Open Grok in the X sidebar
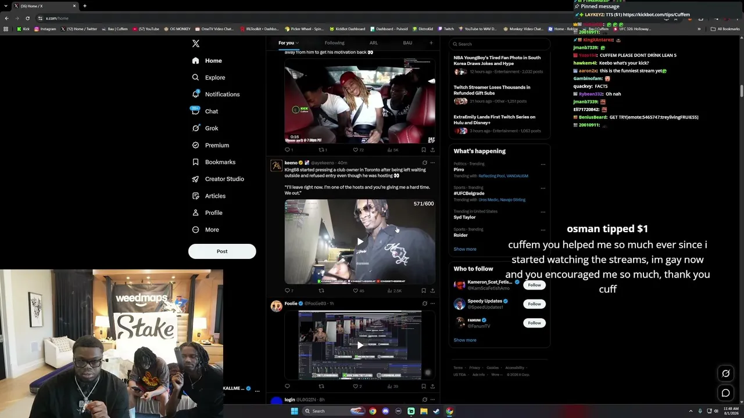The image size is (744, 418). 205,128
